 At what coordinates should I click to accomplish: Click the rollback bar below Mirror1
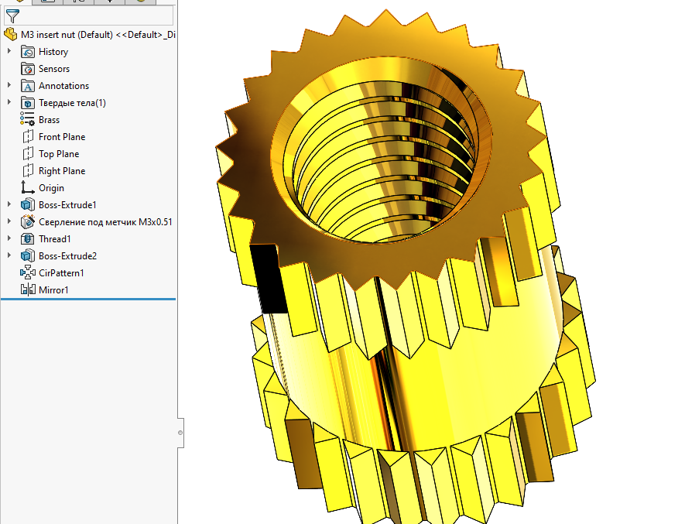[88, 299]
